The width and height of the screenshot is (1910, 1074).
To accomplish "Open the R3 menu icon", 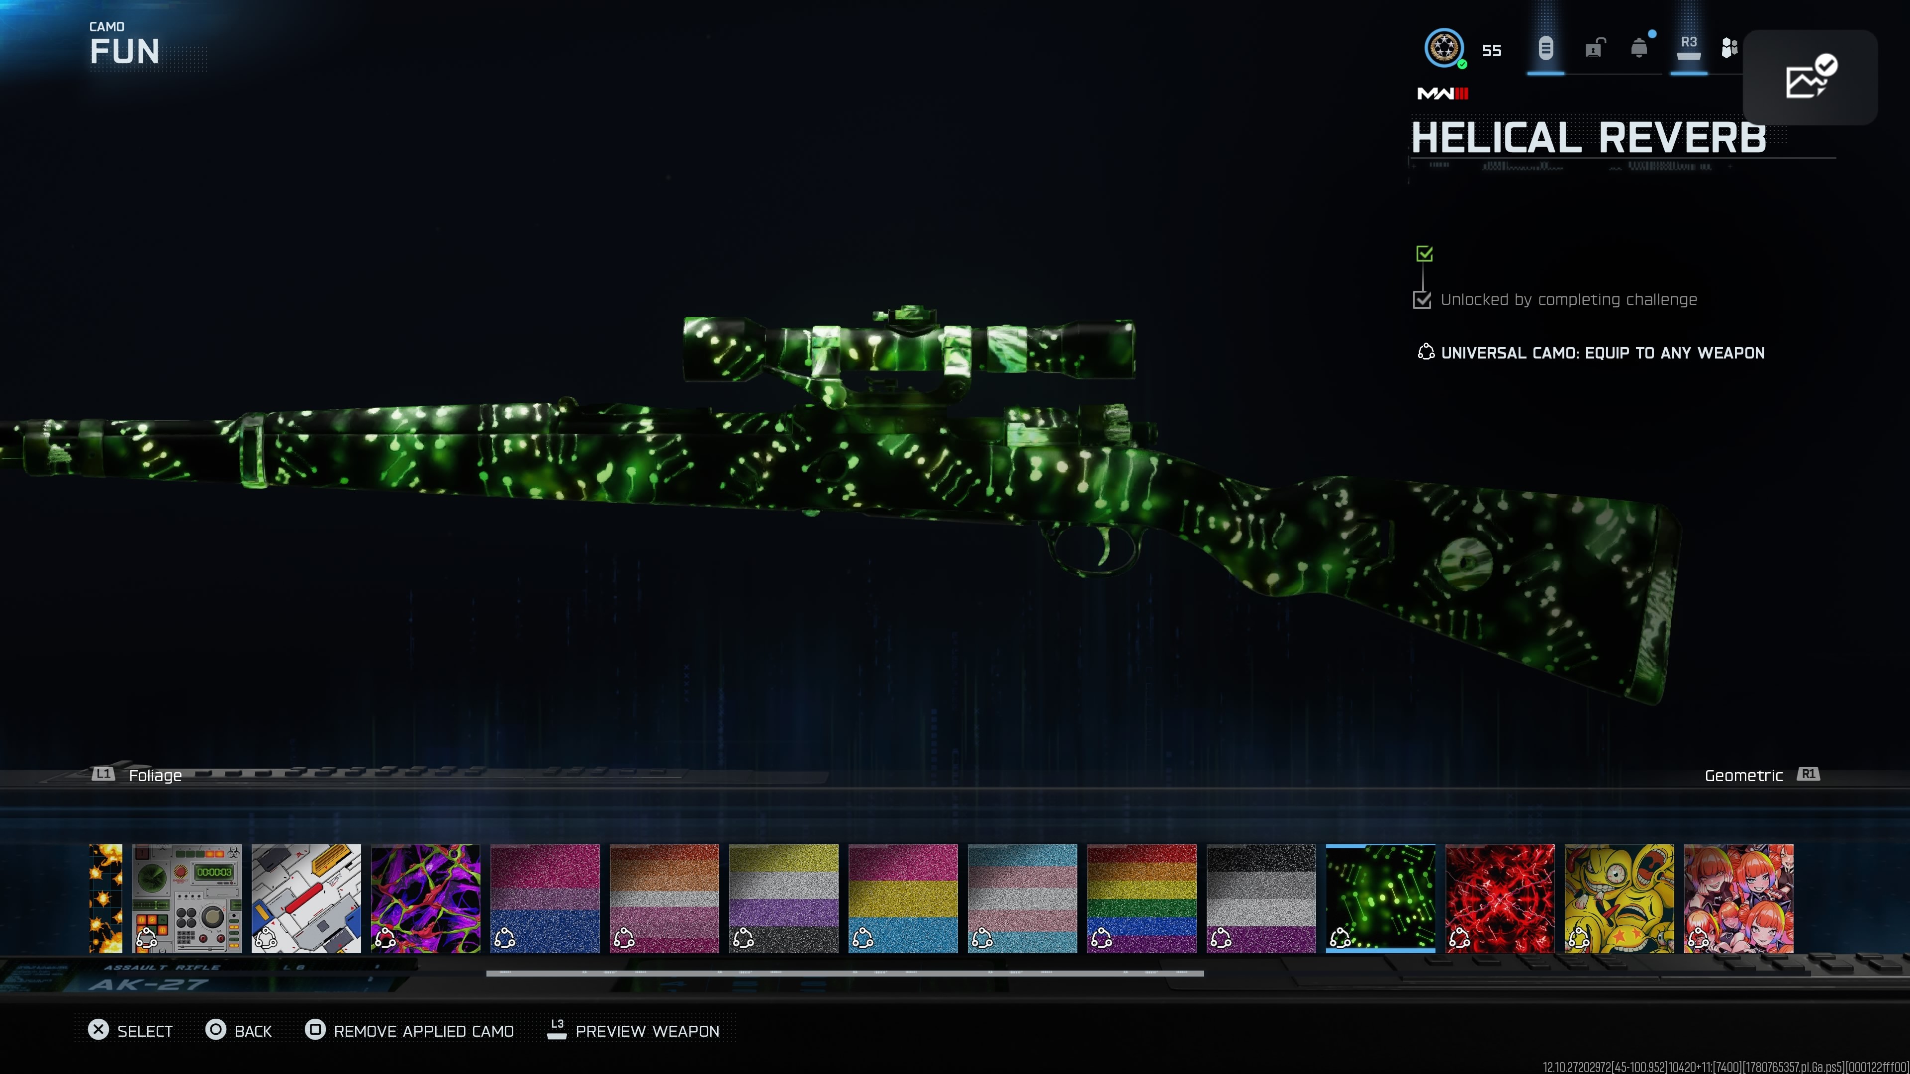I will tap(1688, 49).
